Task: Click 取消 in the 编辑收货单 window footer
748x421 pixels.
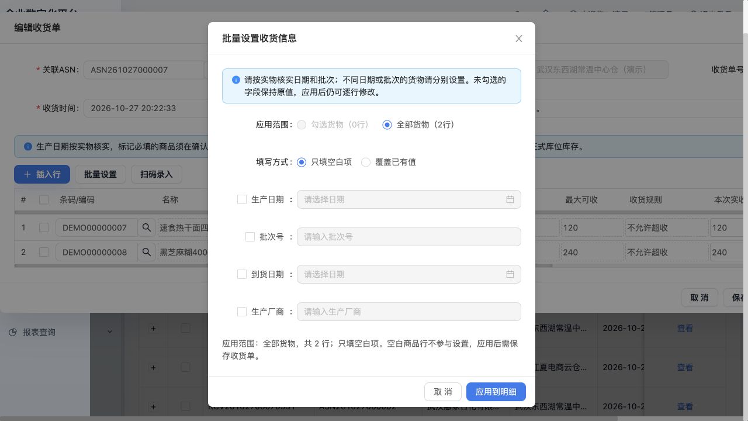Action: 699,298
